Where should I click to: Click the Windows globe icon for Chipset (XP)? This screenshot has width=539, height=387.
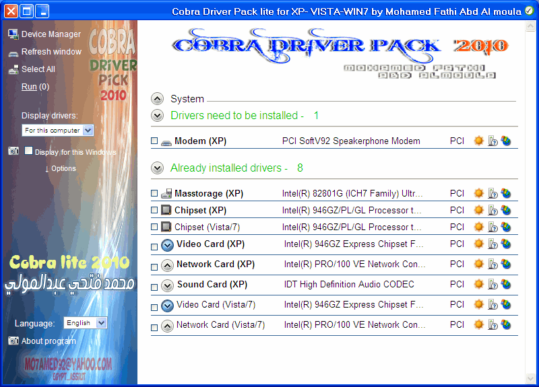506,210
